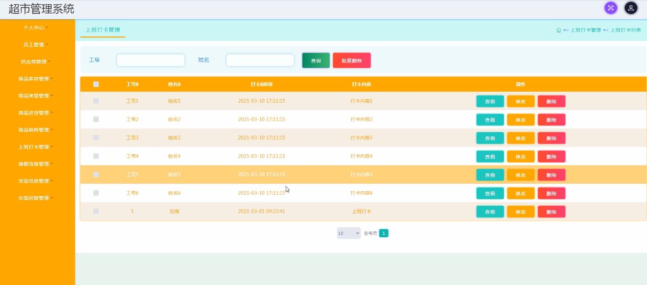Click cell 打卡内容3

click(x=361, y=138)
